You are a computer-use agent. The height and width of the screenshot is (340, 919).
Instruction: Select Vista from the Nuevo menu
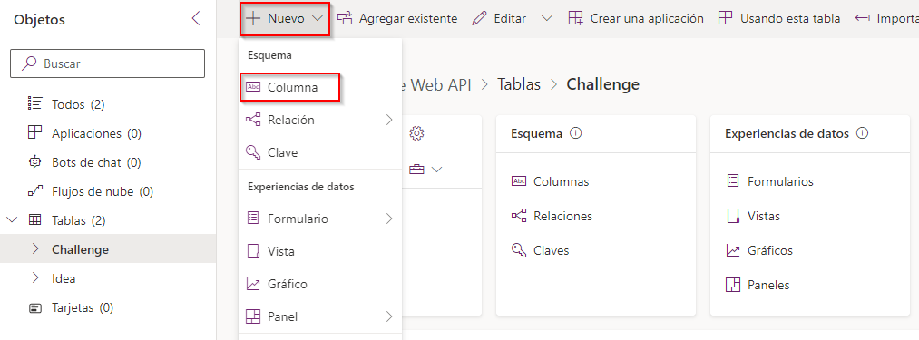[x=320, y=251]
